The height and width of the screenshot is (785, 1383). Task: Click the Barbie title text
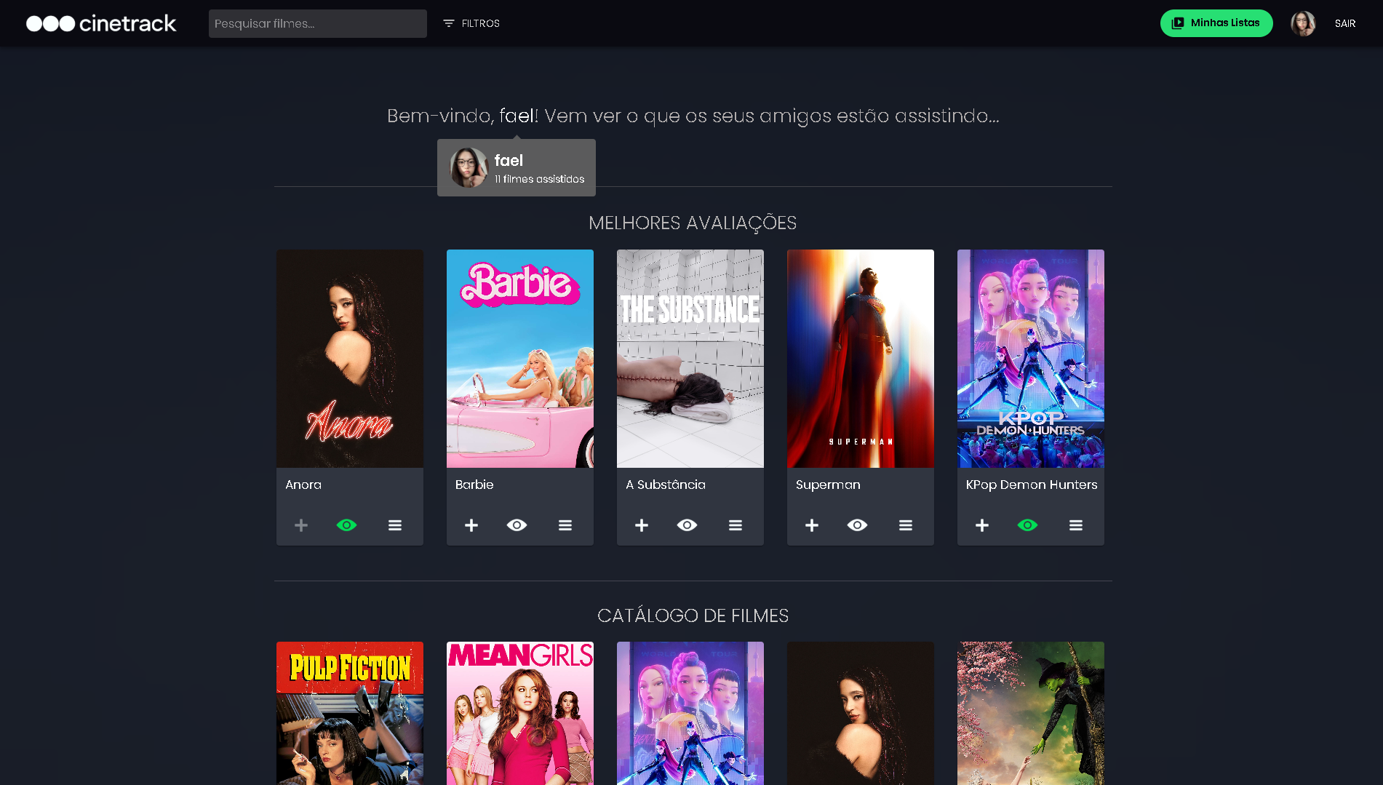point(474,485)
